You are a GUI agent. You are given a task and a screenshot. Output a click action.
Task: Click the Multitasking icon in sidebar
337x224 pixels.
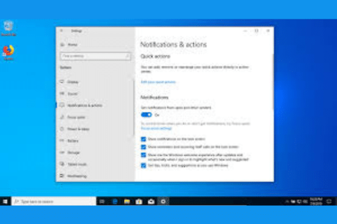pos(62,176)
